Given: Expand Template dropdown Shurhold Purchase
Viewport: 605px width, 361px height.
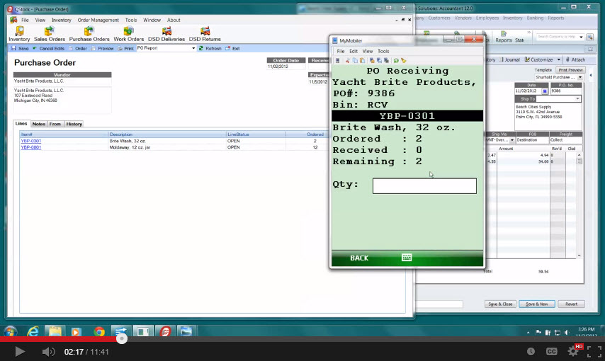Looking at the screenshot, I should pos(580,78).
